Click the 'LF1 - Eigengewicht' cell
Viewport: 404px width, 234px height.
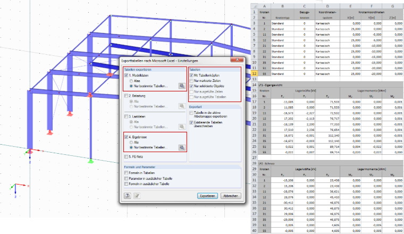click(x=270, y=85)
